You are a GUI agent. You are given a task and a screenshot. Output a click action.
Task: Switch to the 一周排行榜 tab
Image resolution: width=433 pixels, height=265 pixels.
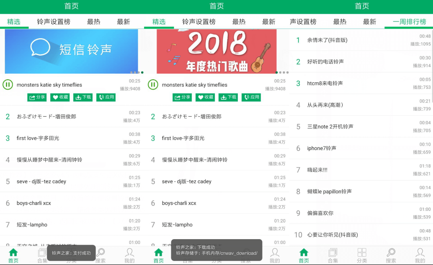(x=409, y=22)
